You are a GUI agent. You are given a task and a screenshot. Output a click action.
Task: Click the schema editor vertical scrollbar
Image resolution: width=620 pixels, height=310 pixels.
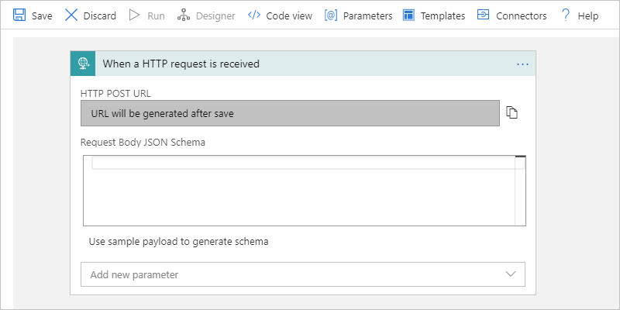tap(520, 194)
